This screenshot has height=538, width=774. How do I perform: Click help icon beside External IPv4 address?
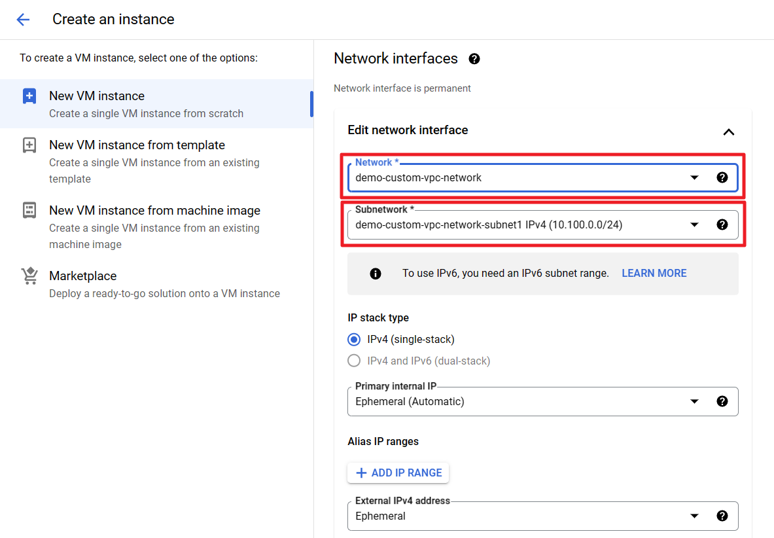tap(722, 516)
